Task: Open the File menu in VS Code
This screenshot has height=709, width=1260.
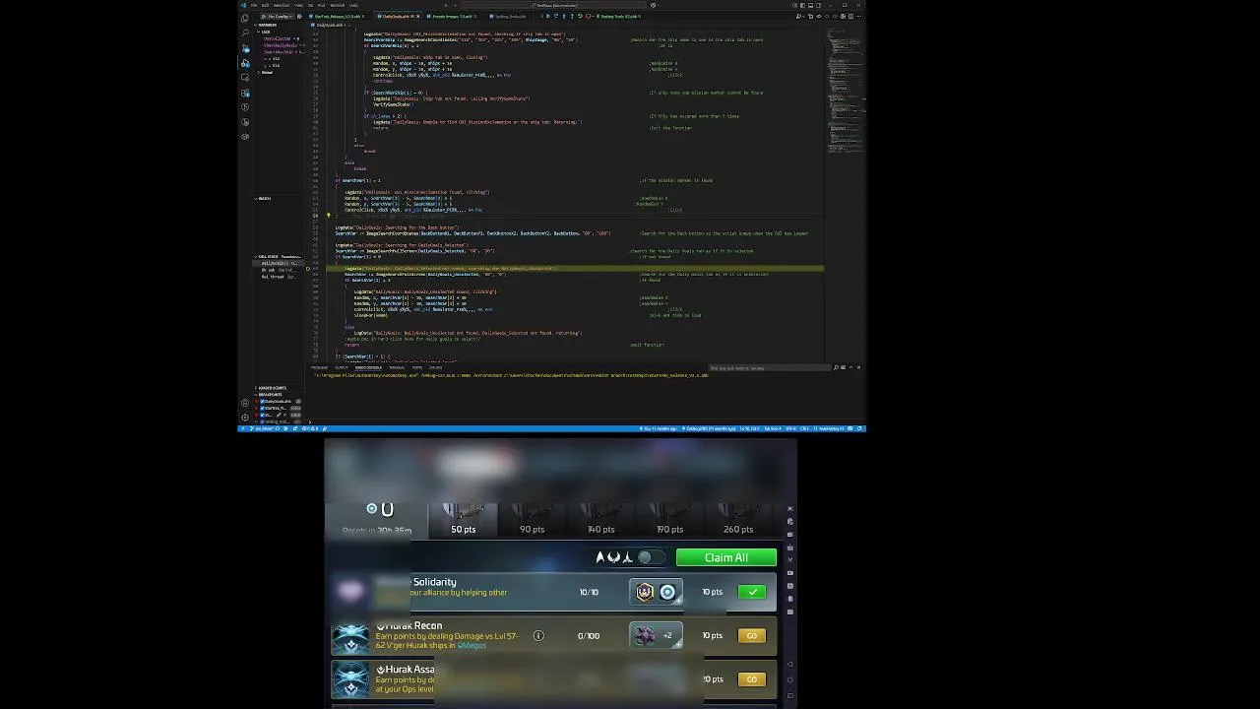Action: 254,5
